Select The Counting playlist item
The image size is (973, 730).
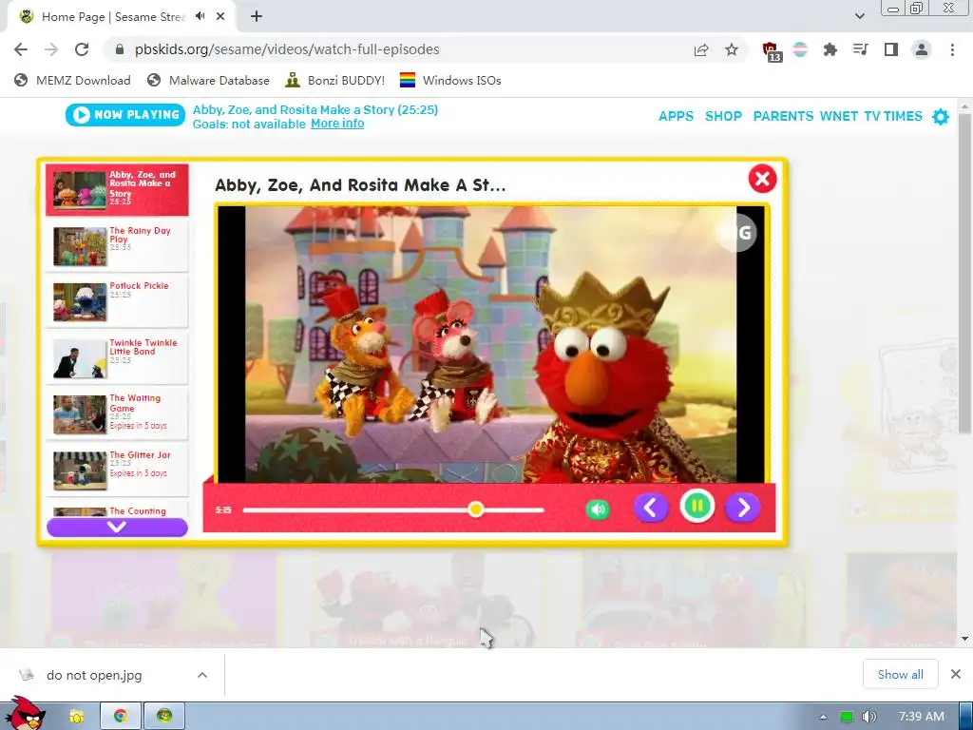pos(117,510)
